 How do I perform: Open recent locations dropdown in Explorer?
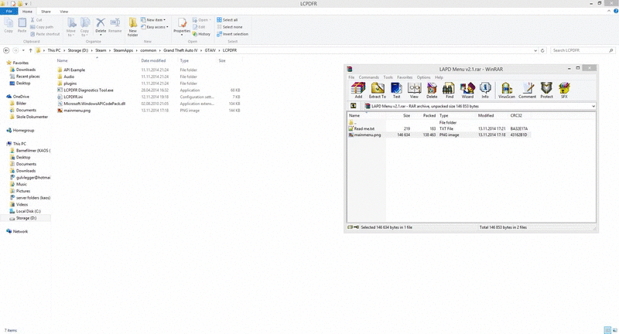23,50
